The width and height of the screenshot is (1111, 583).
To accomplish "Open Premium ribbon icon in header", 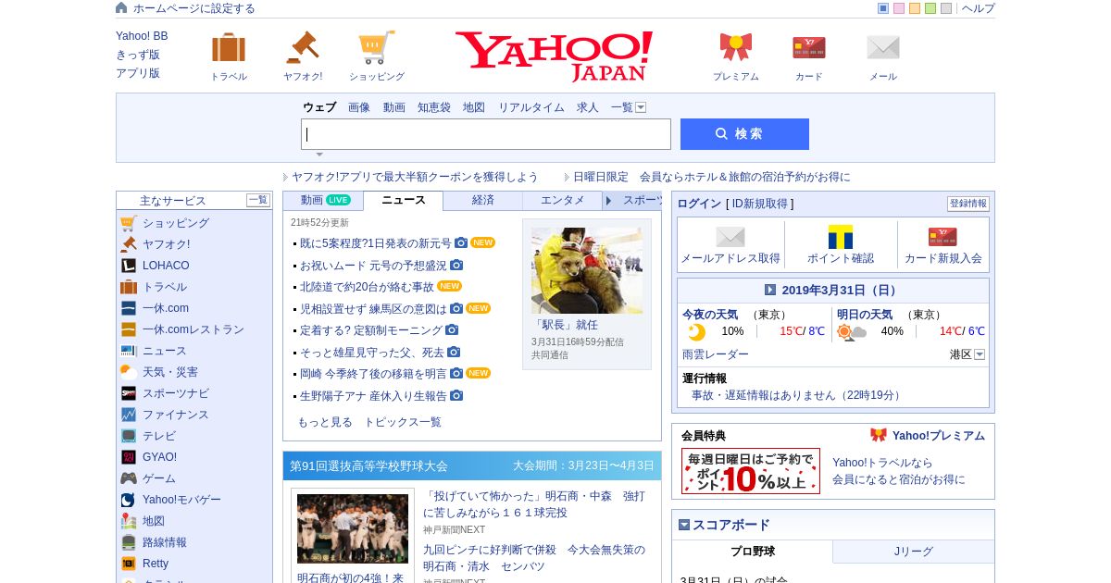I will (x=736, y=47).
